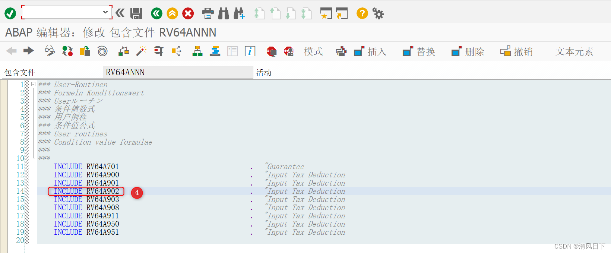
Task: Select line INCLUDE RV64A903
Action: 86,199
